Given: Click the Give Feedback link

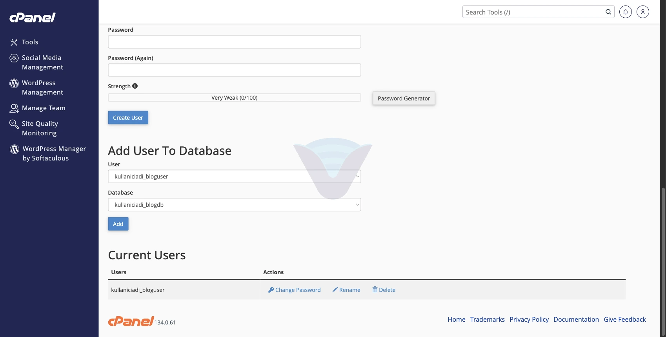Looking at the screenshot, I should coord(625,319).
